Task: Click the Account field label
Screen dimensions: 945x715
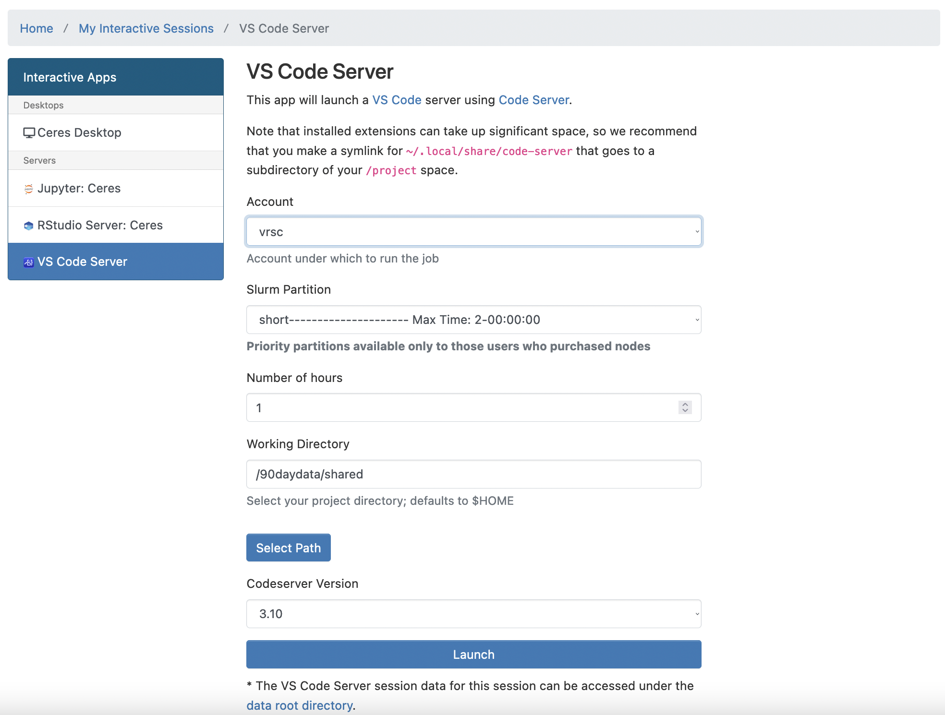Action: point(270,202)
